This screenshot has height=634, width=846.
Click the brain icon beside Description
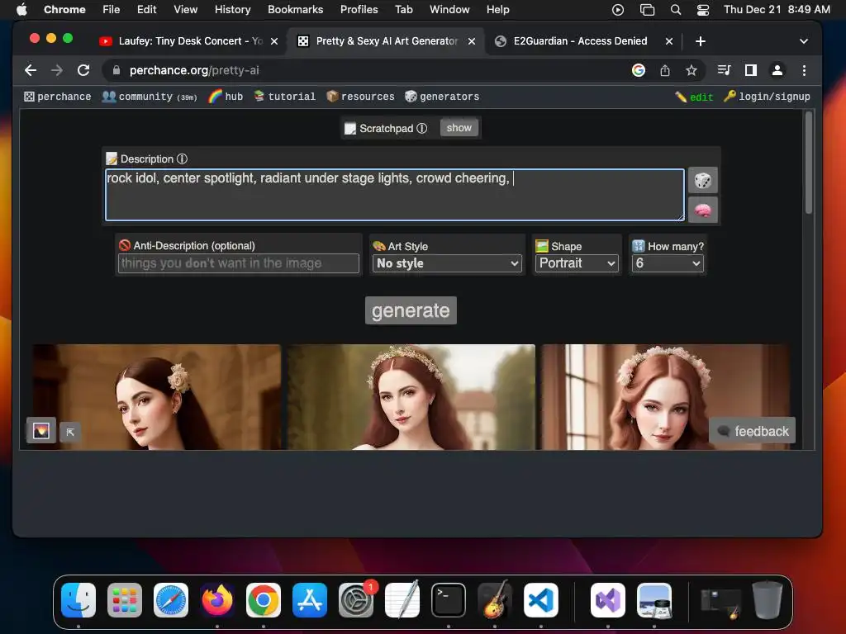pos(702,210)
